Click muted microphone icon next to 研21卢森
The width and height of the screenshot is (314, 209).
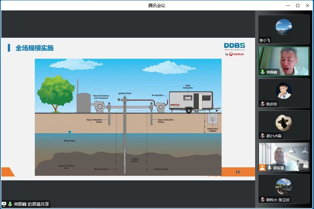263,136
